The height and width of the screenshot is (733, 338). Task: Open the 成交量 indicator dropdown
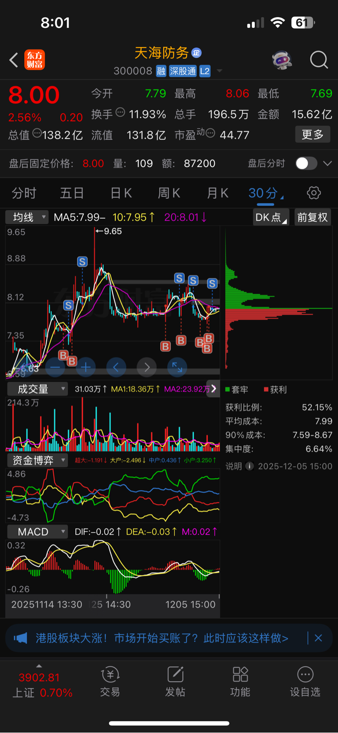pyautogui.click(x=37, y=389)
